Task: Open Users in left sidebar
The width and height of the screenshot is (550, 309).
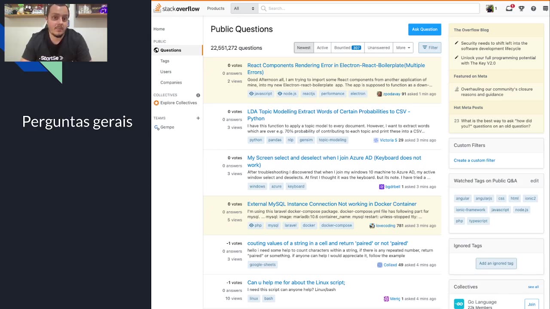Action: (x=166, y=72)
